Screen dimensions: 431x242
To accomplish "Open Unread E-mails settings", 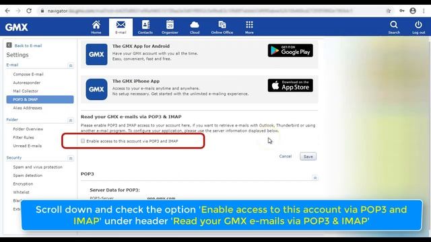I will pos(27,146).
